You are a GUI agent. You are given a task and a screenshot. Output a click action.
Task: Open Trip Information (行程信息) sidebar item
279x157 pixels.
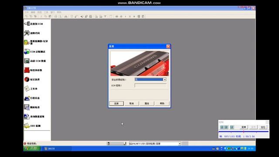pyautogui.click(x=32, y=98)
